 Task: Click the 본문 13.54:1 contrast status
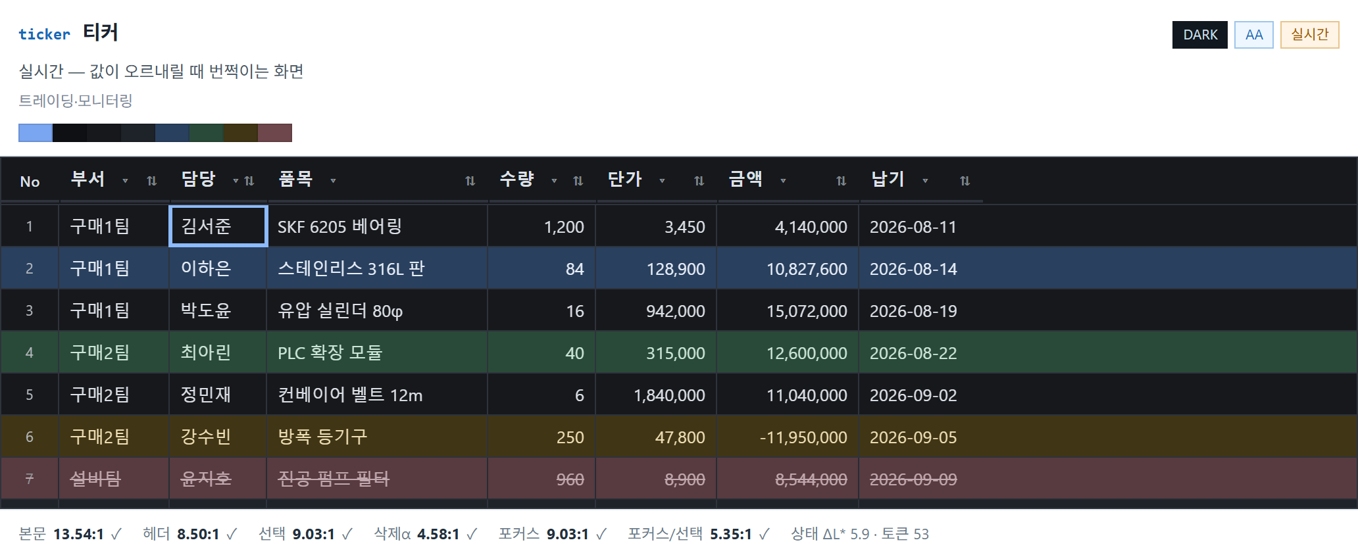70,534
